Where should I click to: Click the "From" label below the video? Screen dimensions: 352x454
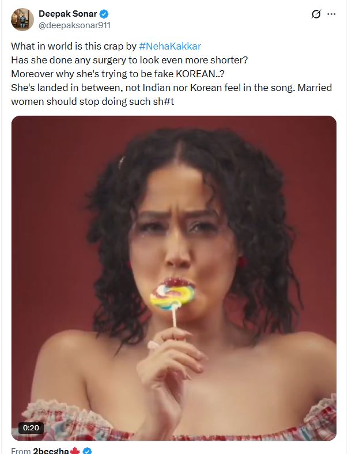click(21, 451)
